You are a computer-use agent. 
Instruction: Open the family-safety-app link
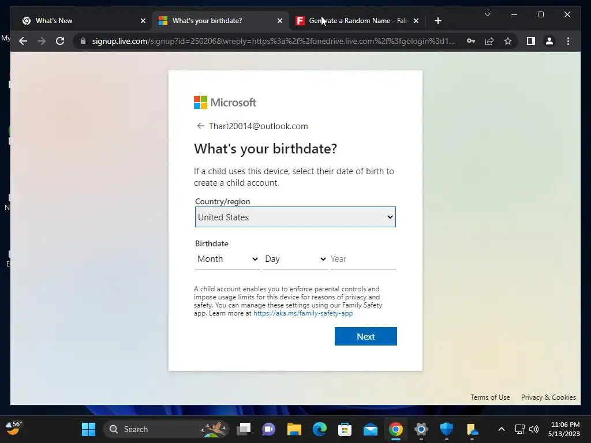(303, 313)
